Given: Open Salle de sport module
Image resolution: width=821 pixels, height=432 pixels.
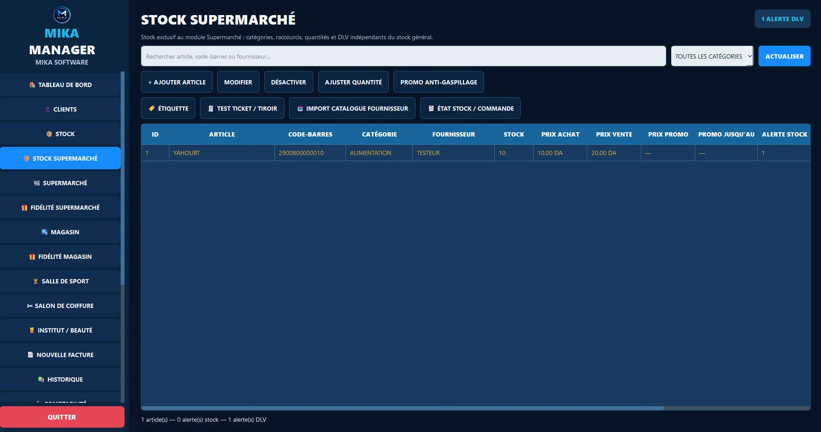Looking at the screenshot, I should click(x=60, y=281).
